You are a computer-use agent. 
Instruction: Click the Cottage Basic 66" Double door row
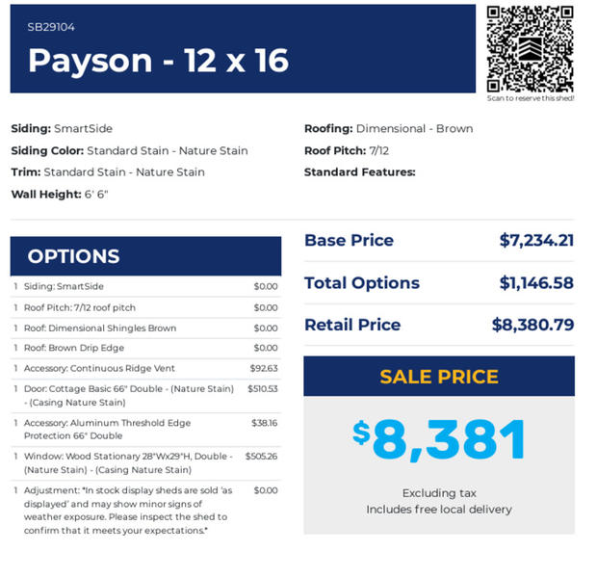click(145, 396)
